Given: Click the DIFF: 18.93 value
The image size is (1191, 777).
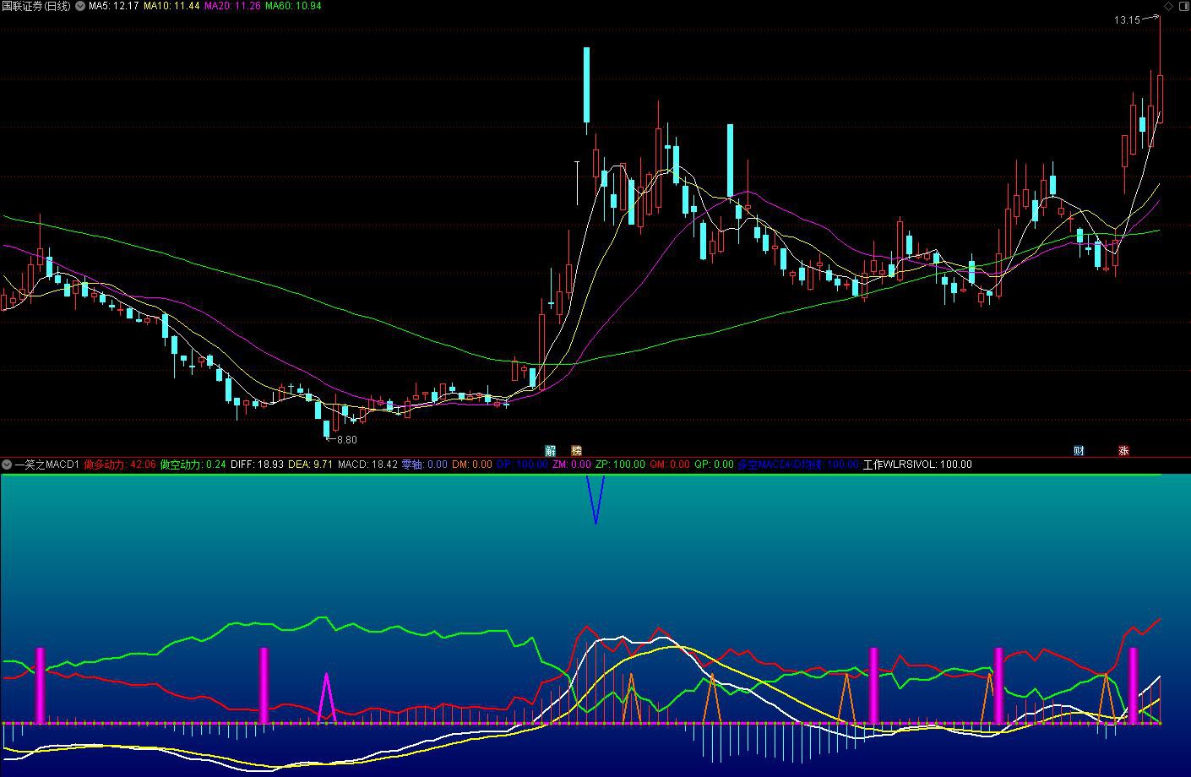Looking at the screenshot, I should pyautogui.click(x=257, y=465).
